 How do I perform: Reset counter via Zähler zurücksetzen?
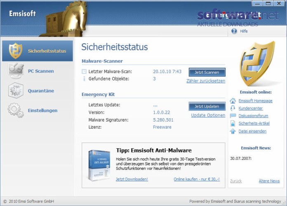206,81
